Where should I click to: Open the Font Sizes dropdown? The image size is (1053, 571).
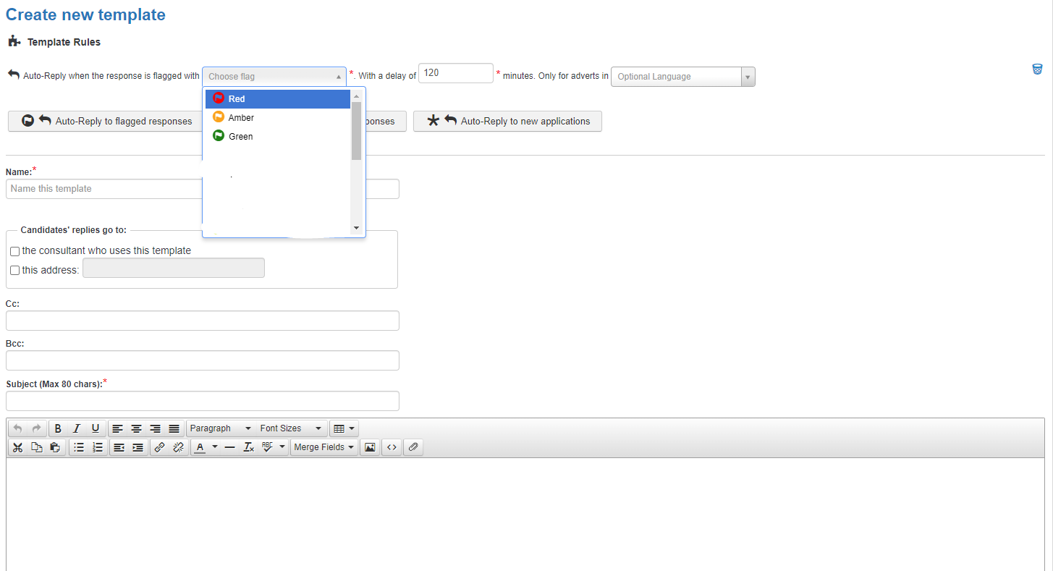tap(289, 428)
